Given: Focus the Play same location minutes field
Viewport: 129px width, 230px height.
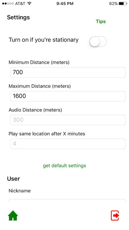Looking at the screenshot, I should point(68,144).
